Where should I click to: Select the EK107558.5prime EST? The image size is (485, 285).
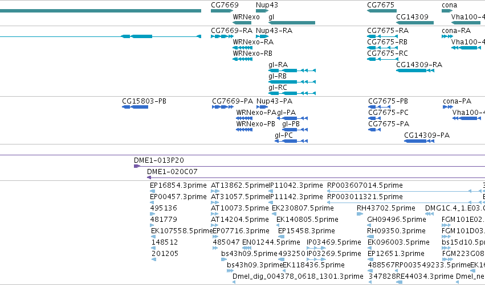coord(154,237)
